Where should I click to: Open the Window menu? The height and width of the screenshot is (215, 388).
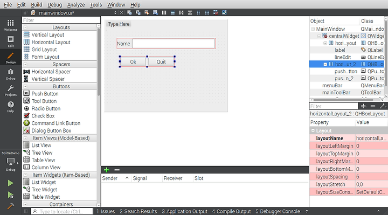pos(116,5)
